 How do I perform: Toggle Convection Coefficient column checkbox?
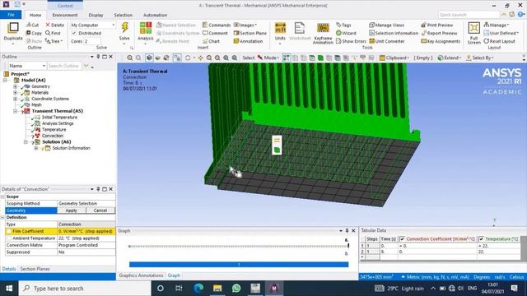(402, 238)
